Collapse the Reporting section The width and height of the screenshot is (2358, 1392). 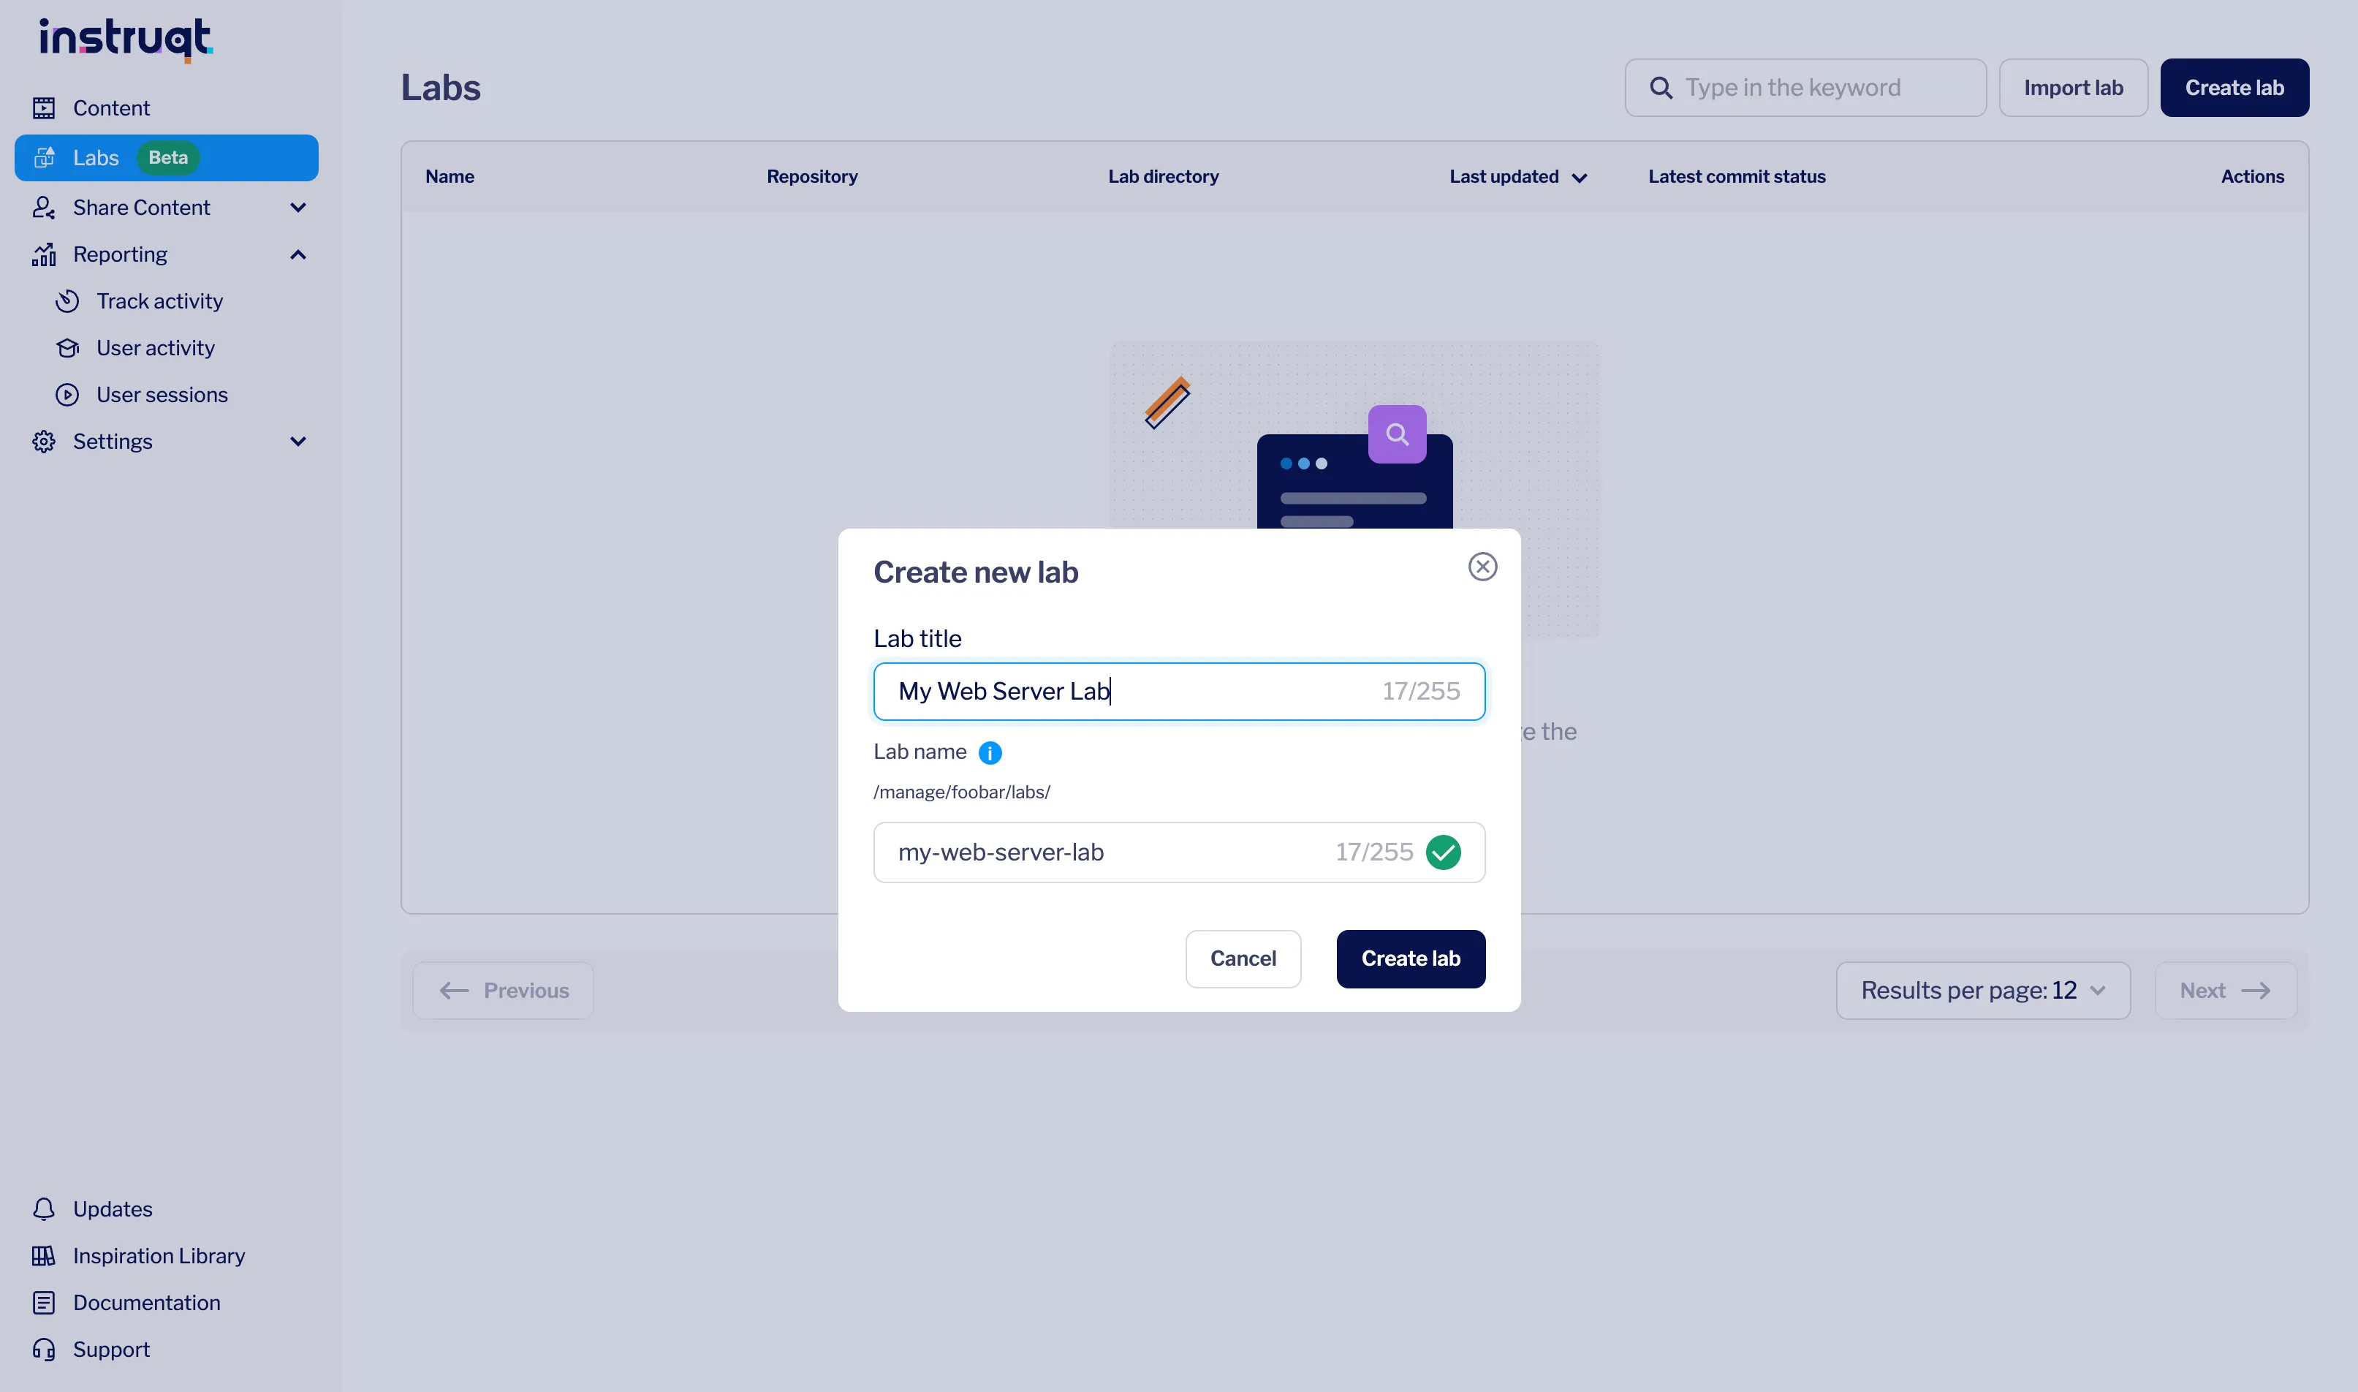point(298,254)
